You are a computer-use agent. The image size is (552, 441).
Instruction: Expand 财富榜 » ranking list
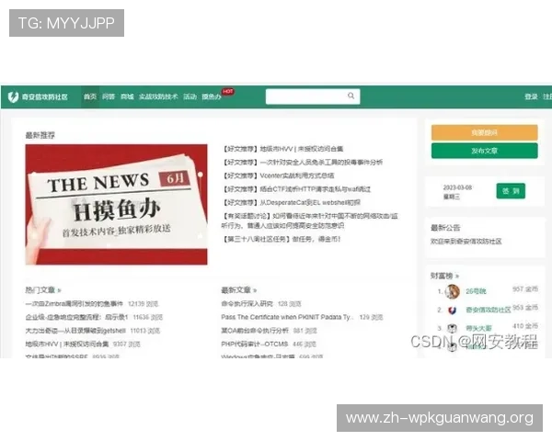[x=444, y=276]
